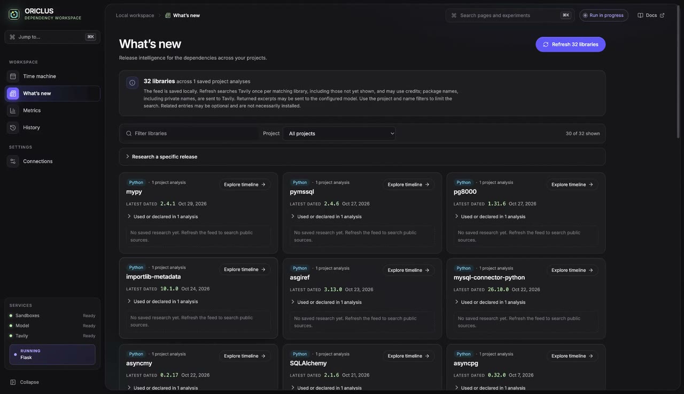Explore timeline for mysql-connector-python
Image resolution: width=684 pixels, height=394 pixels.
(572, 270)
